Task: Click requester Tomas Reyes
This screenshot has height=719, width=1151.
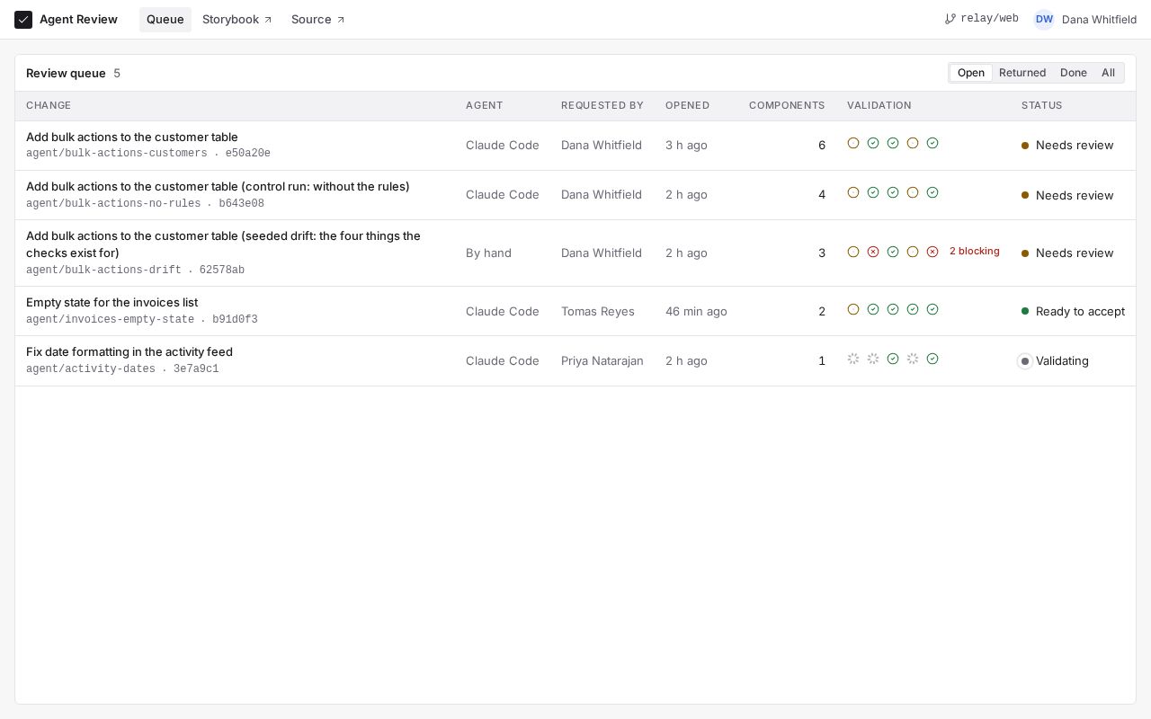Action: pos(598,312)
